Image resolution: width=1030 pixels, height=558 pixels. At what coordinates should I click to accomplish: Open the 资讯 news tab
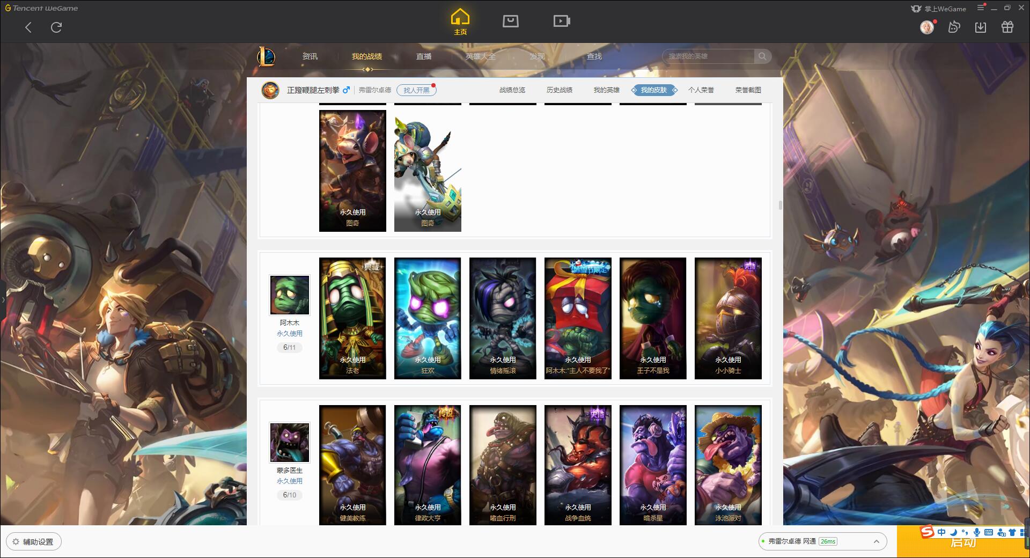[x=310, y=56]
